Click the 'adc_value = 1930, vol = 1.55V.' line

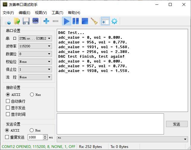tap(94, 71)
